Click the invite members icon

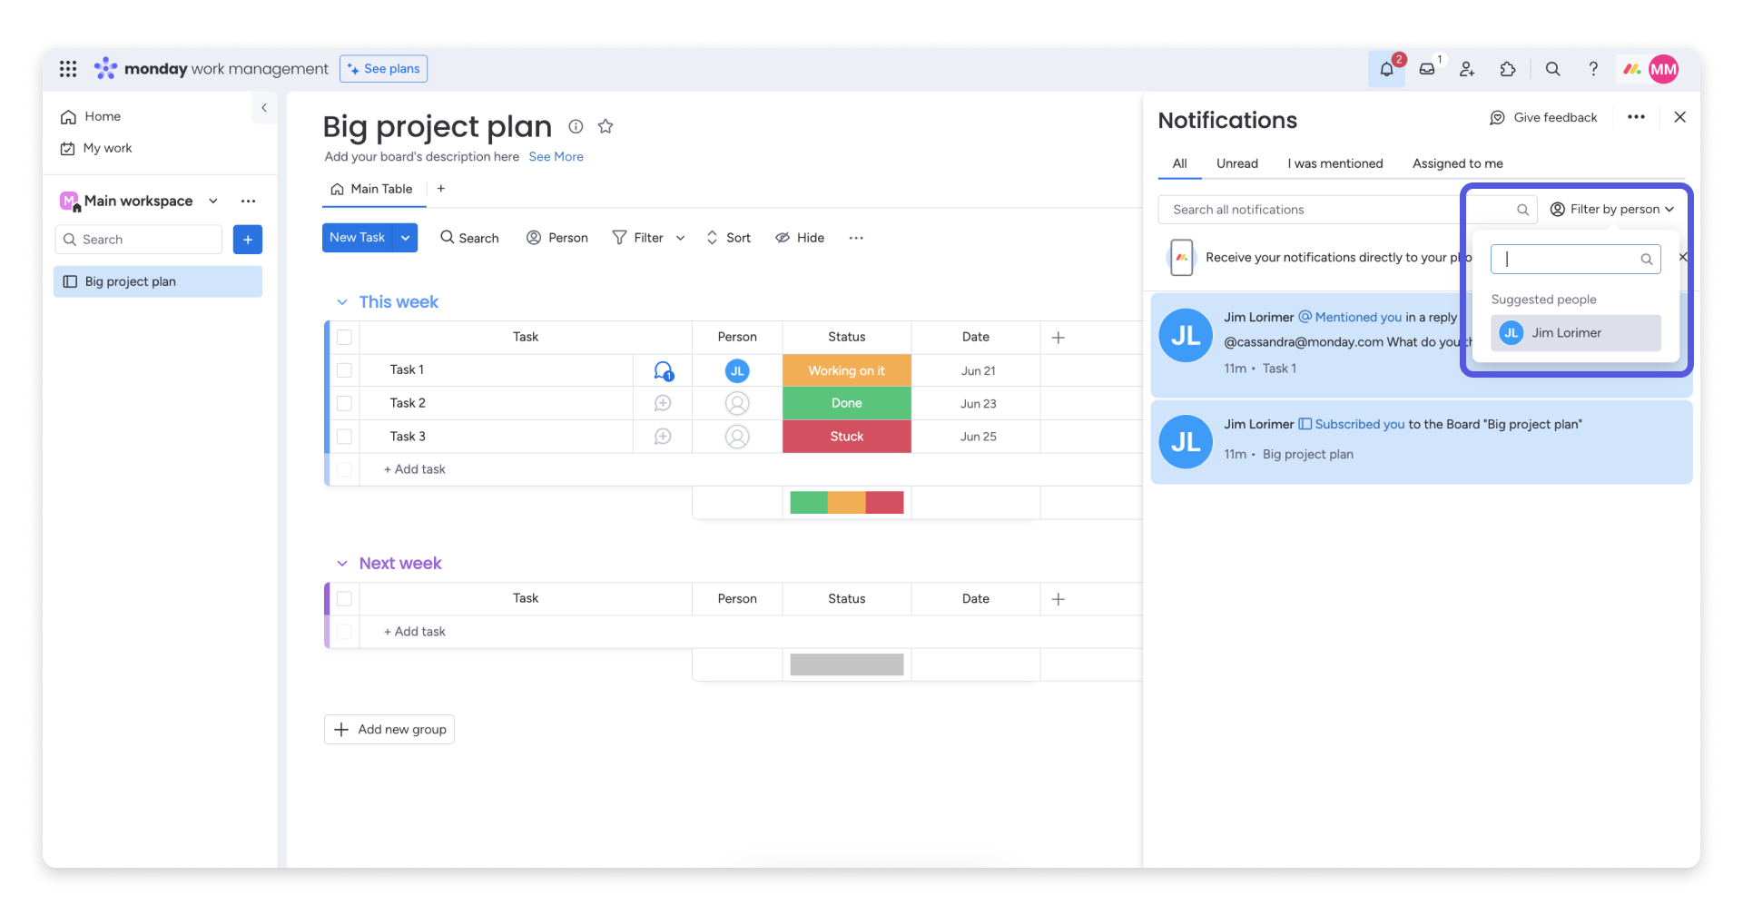point(1467,70)
